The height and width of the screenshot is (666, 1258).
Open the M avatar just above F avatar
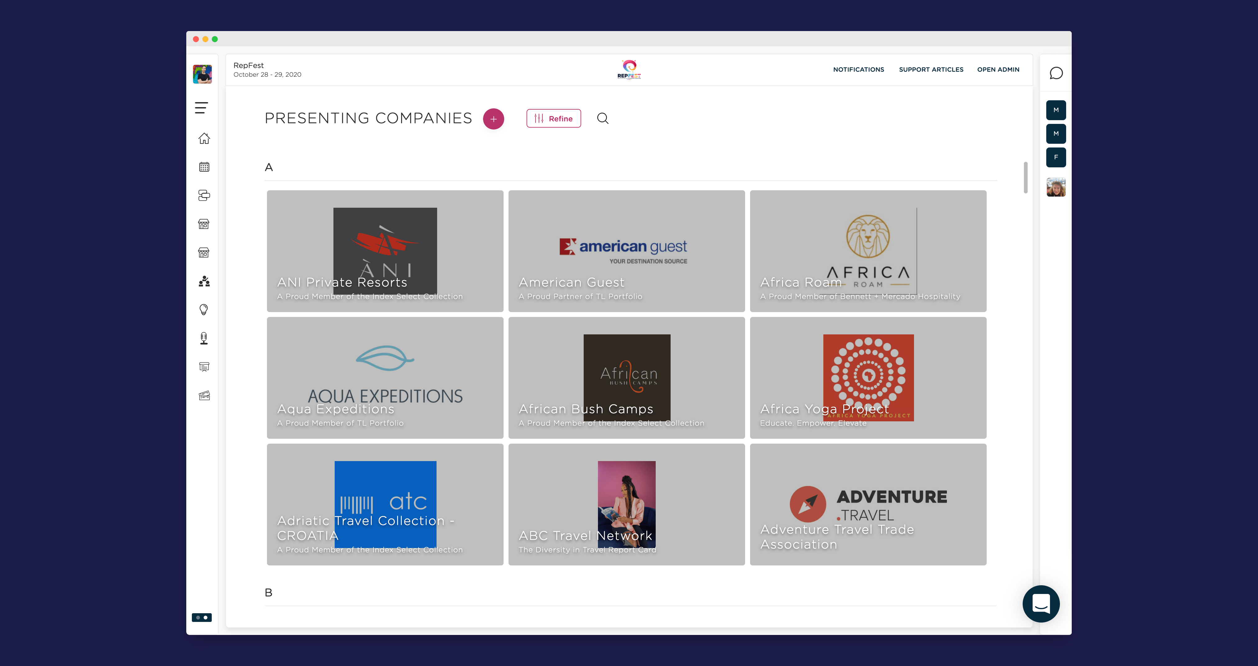pos(1056,134)
